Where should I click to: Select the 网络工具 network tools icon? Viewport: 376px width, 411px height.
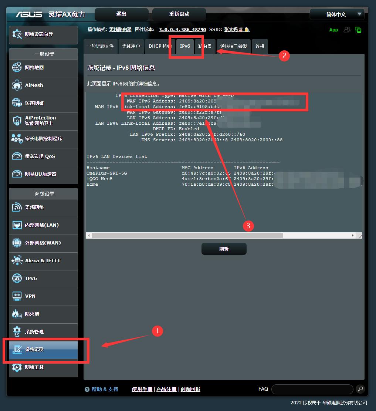(17, 367)
